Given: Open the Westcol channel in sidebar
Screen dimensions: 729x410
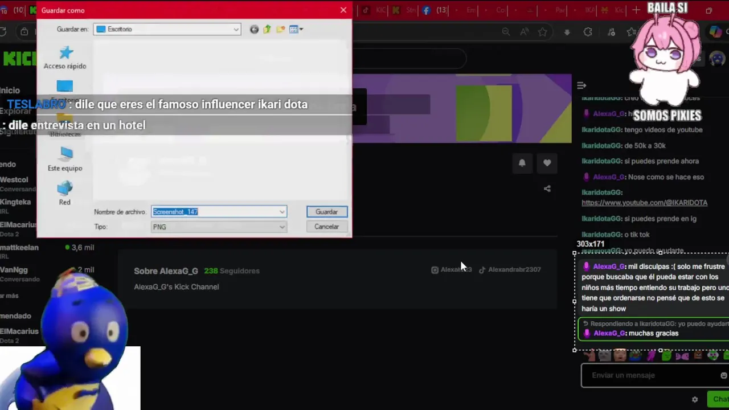Looking at the screenshot, I should [17, 183].
